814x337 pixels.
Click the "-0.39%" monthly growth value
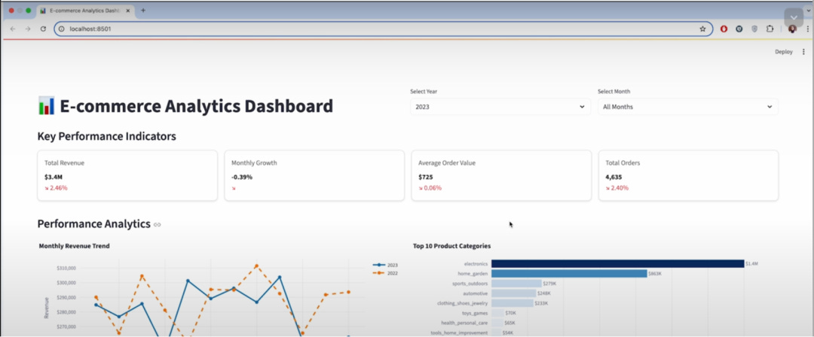[x=242, y=177]
